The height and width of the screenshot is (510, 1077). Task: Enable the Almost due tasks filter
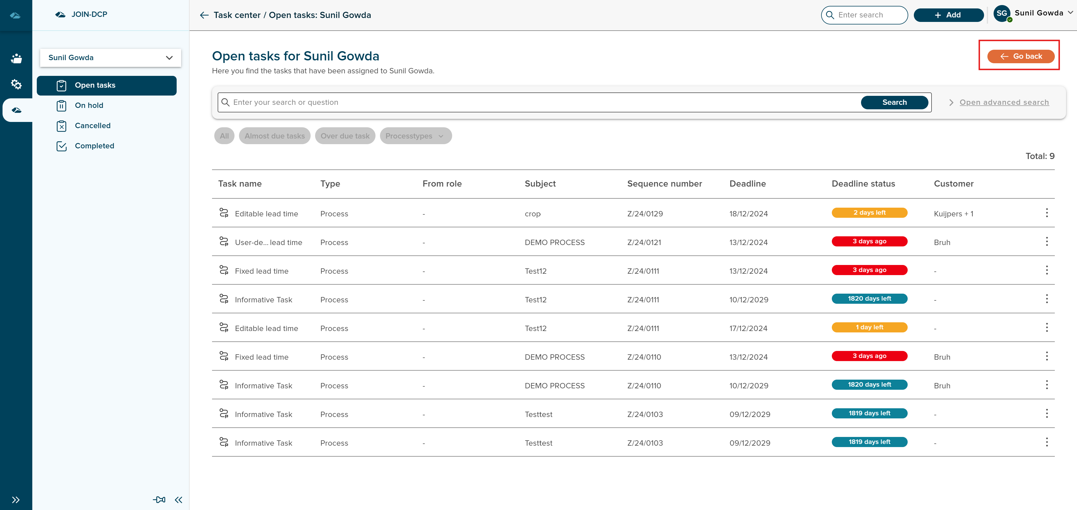275,135
